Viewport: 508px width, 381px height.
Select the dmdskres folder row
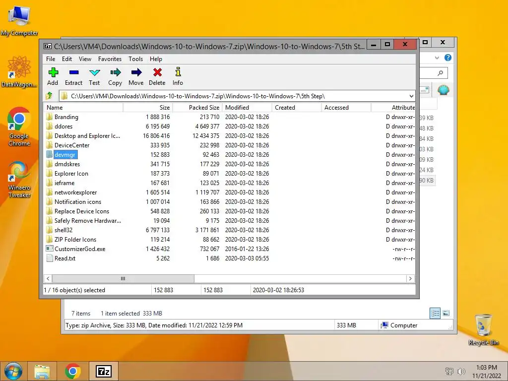229,164
